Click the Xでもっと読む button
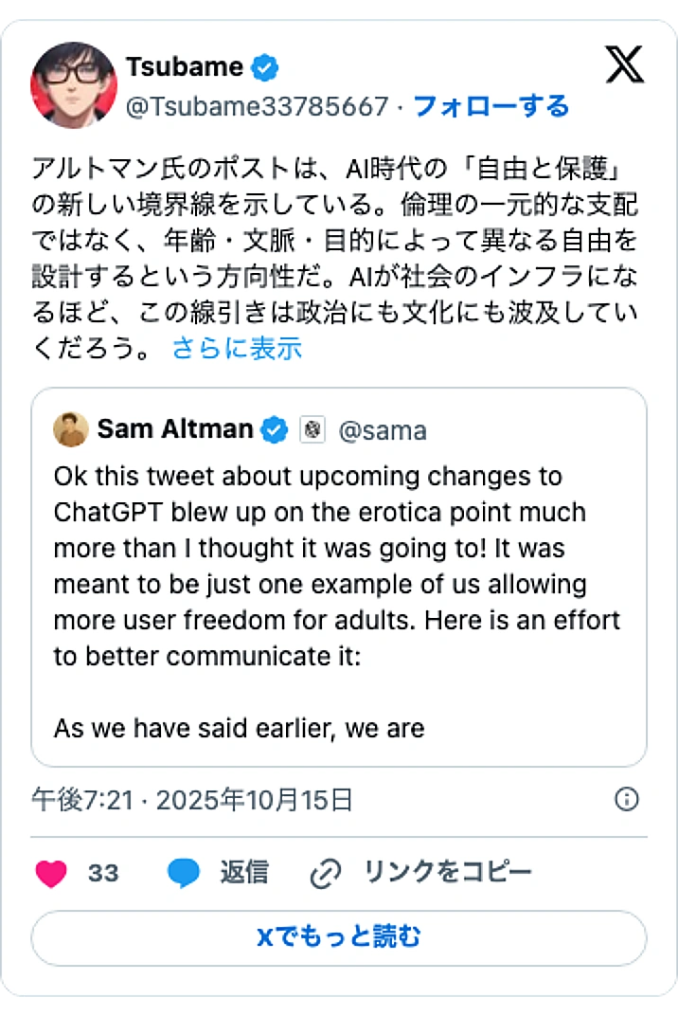The width and height of the screenshot is (678, 1016). point(339,937)
